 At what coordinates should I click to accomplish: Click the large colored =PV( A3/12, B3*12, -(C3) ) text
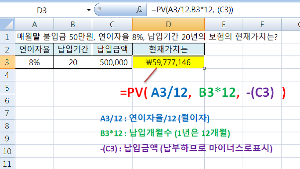click(203, 92)
